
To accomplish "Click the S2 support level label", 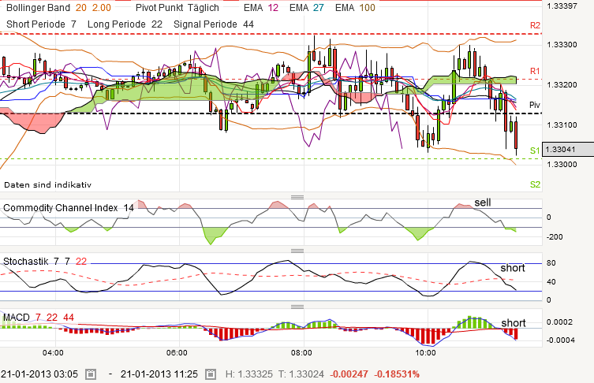I will coord(536,184).
